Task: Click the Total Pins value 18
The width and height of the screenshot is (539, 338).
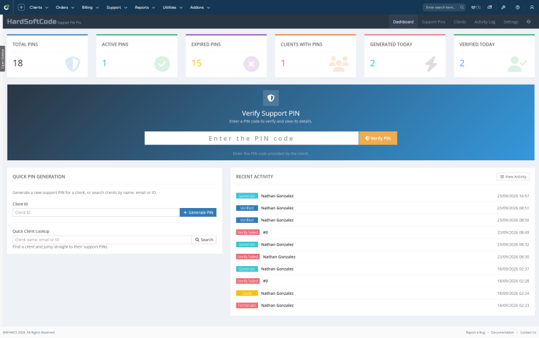Action: (18, 63)
